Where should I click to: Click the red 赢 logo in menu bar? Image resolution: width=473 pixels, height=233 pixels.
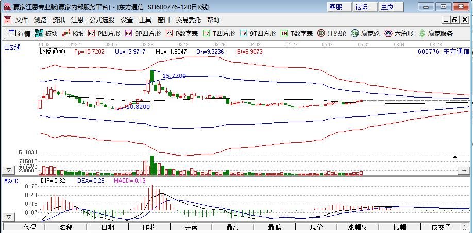coord(8,20)
